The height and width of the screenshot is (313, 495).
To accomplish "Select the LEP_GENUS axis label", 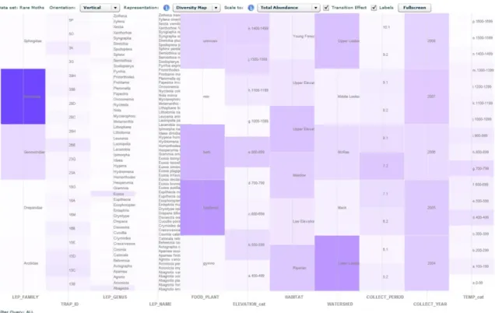I will click(115, 297).
